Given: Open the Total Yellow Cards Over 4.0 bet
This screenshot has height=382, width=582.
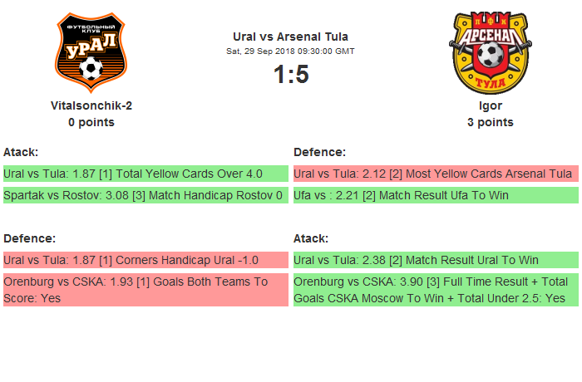Looking at the screenshot, I should coord(145,174).
